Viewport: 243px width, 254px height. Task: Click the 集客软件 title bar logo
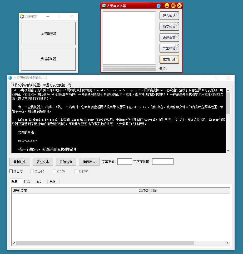[22, 16]
